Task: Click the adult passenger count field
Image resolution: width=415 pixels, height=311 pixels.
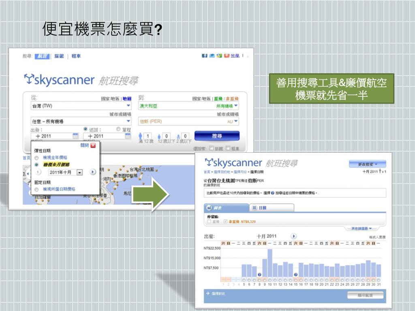Action: [x=148, y=136]
